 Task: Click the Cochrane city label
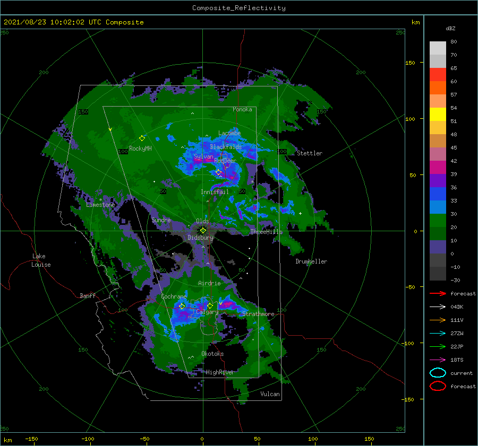pyautogui.click(x=174, y=296)
